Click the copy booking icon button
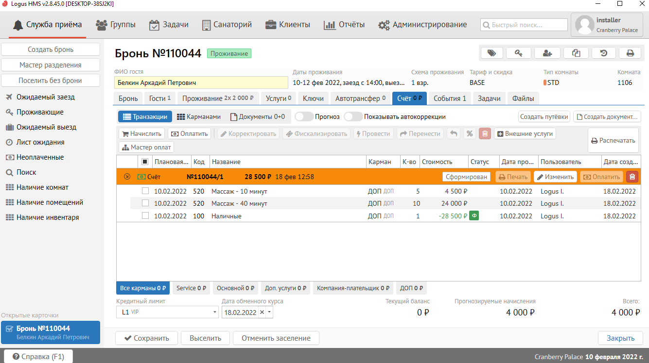 click(x=576, y=53)
